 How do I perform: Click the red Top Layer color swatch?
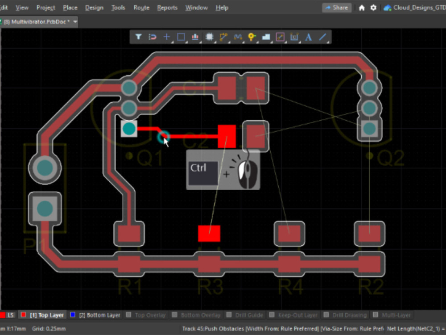[24, 315]
